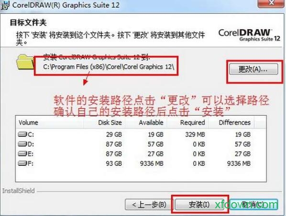Click the 9336 MB differences value
The width and height of the screenshot is (286, 216).
[x=239, y=163]
